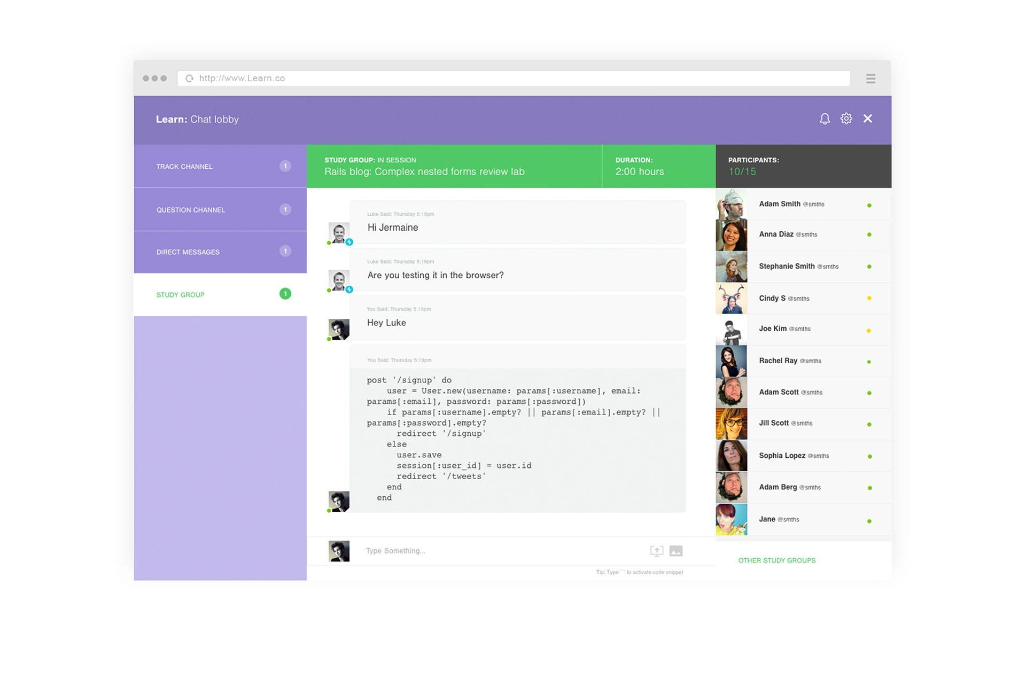The width and height of the screenshot is (1026, 673).
Task: Click your avatar beside Hey Luke
Action: [339, 330]
